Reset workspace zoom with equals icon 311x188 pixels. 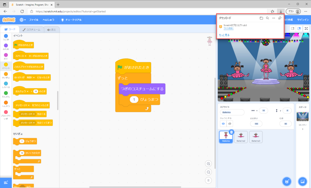[x=208, y=180]
